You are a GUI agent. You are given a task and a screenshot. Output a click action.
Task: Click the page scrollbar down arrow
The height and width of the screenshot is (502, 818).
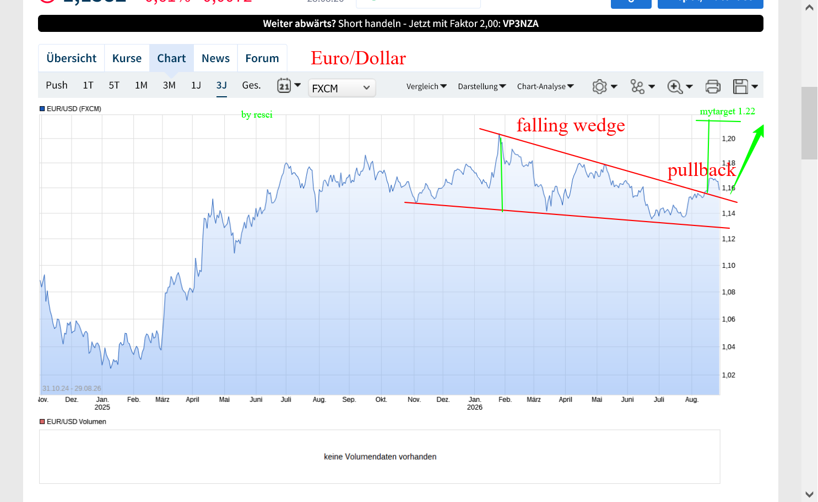[x=809, y=494]
